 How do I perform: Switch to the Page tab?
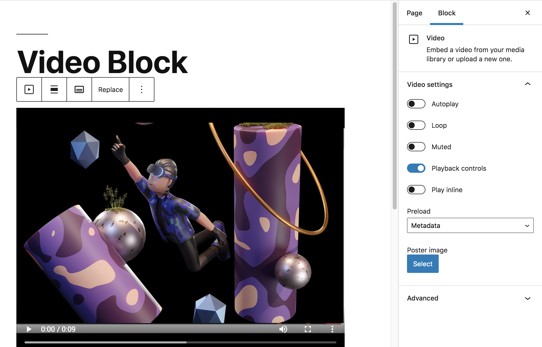point(414,13)
